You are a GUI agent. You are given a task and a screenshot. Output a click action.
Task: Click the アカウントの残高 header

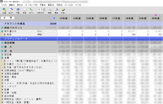[15, 24]
